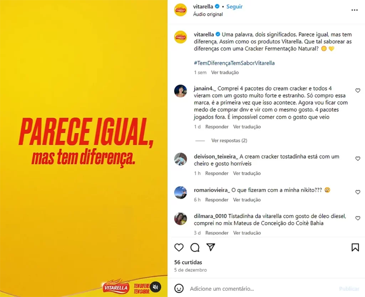Like the post with the heart icon
The height and width of the screenshot is (297, 365).
coord(179,247)
